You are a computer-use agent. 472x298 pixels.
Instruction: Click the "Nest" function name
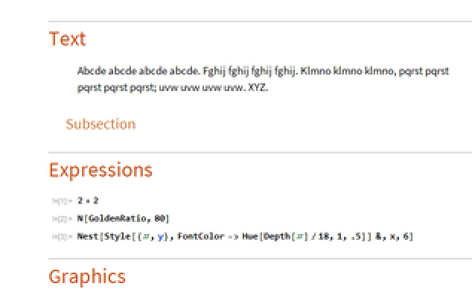tap(86, 236)
